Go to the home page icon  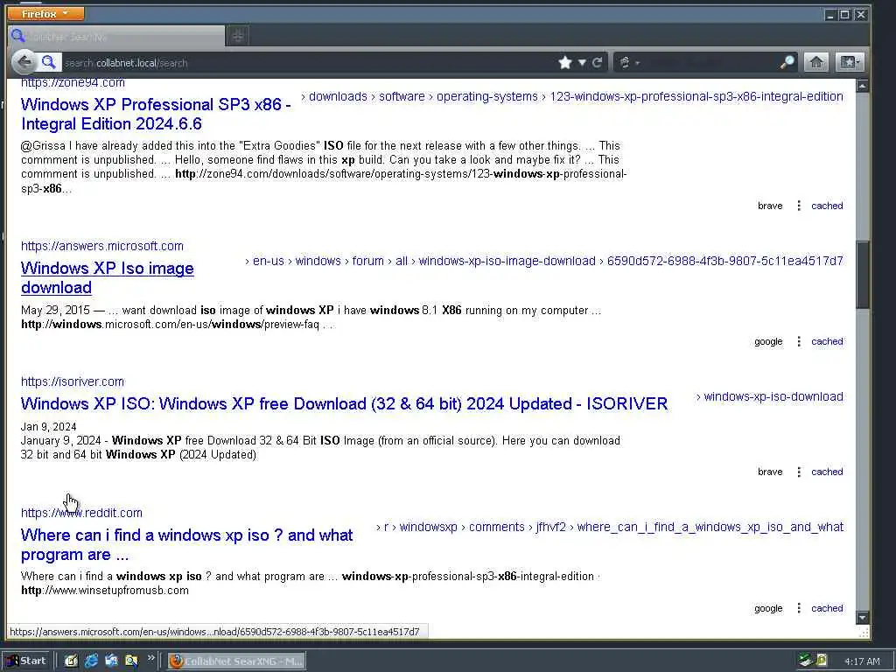coord(816,62)
